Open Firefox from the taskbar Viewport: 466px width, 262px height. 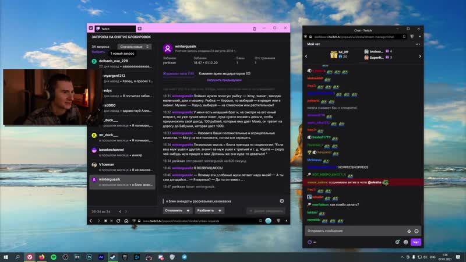point(41,257)
